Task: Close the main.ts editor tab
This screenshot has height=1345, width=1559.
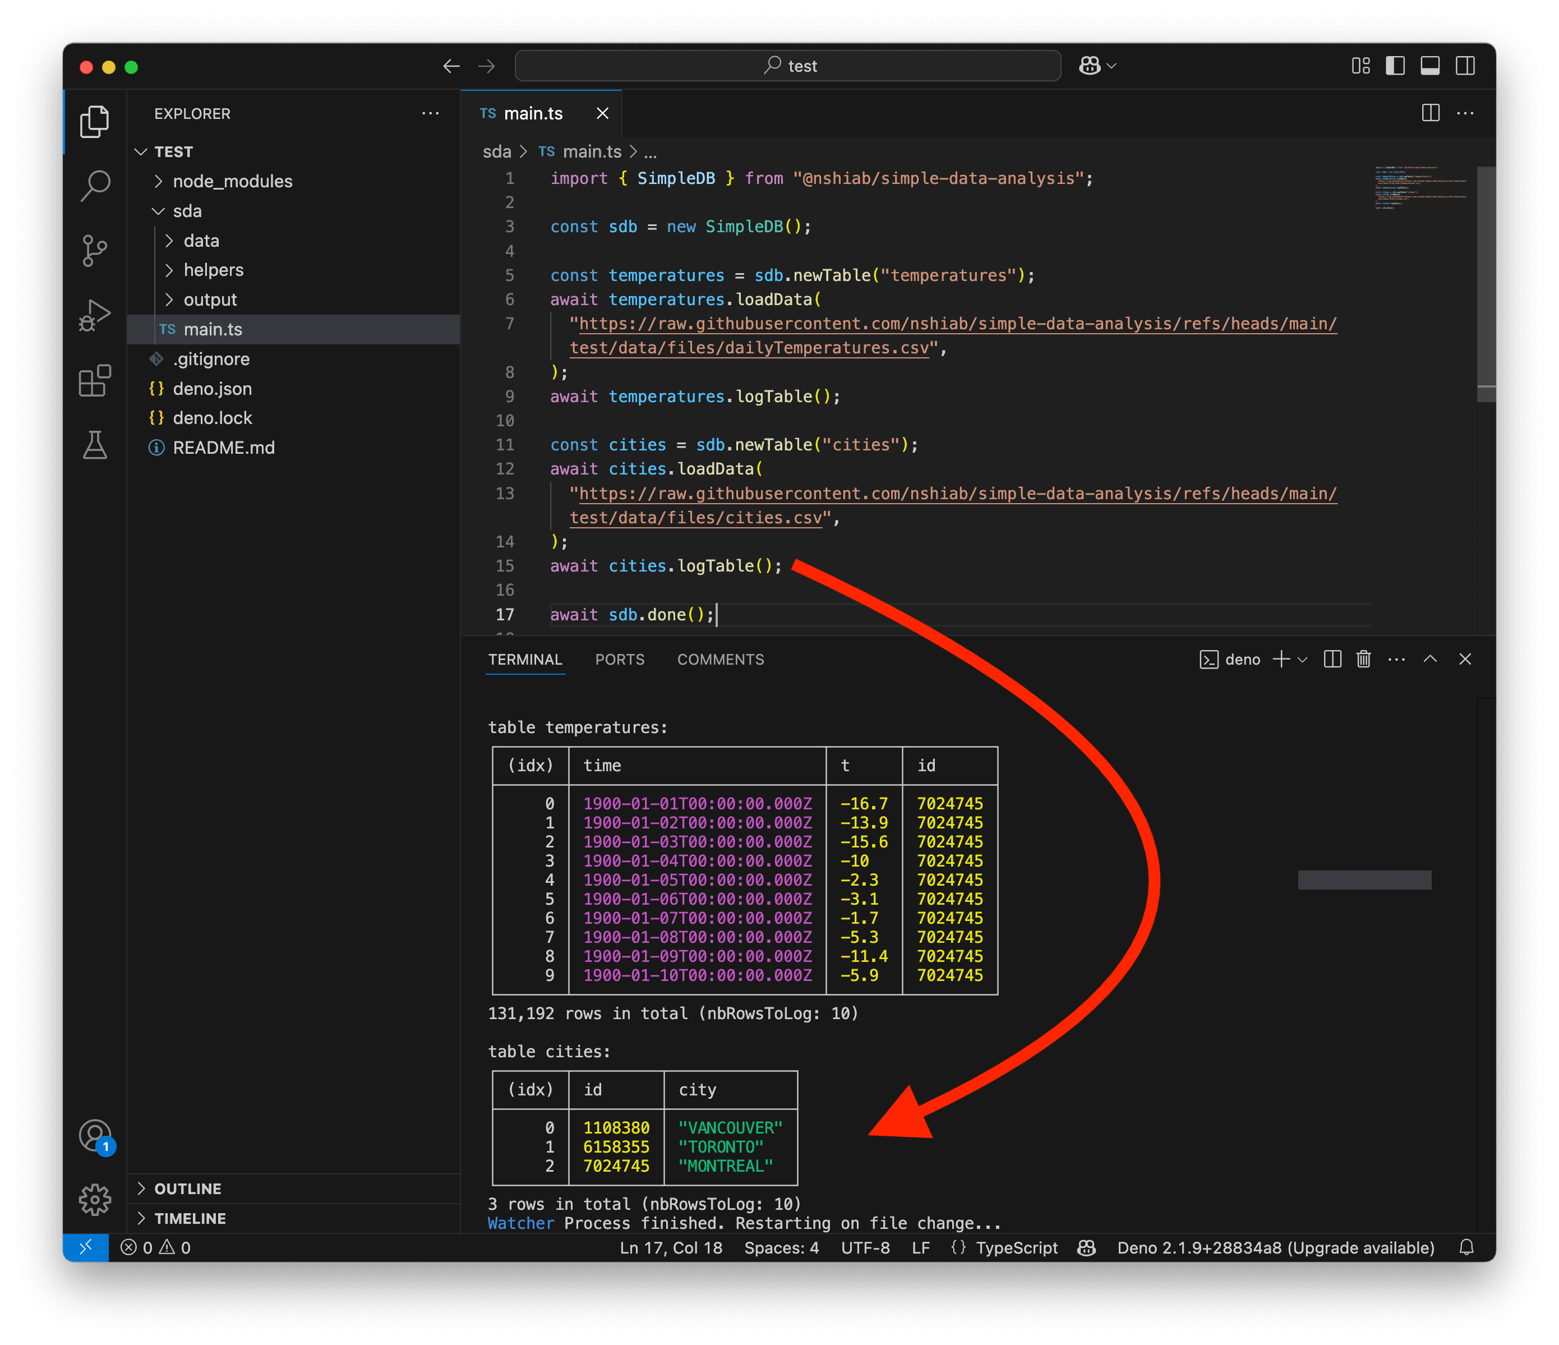Action: click(603, 113)
